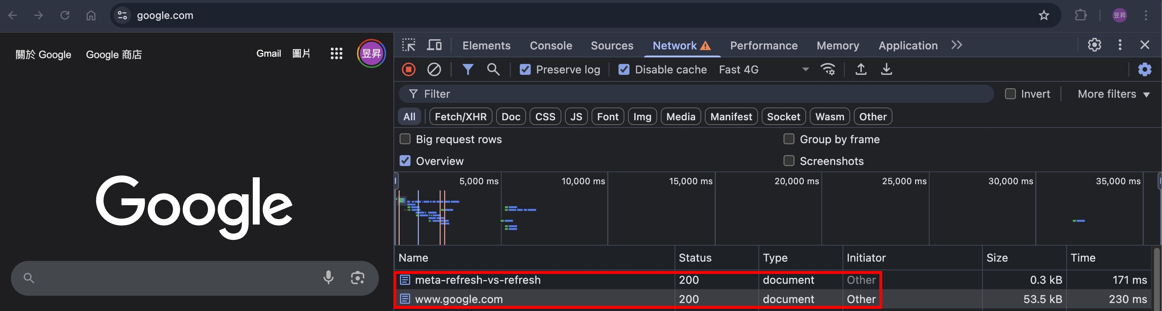Image resolution: width=1162 pixels, height=311 pixels.
Task: Select the www.google.com request row
Action: pos(772,299)
